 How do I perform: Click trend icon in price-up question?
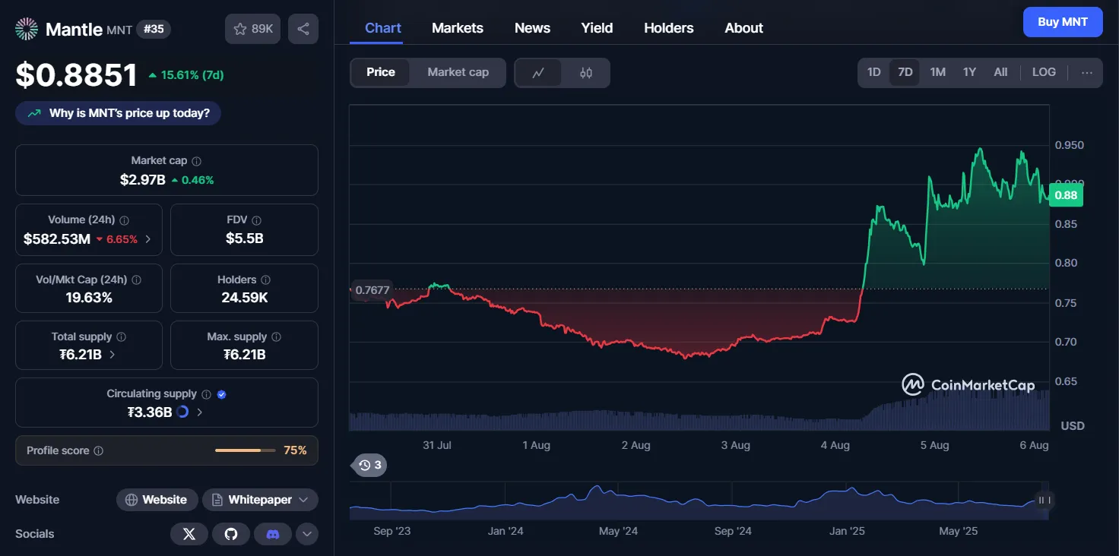(34, 113)
